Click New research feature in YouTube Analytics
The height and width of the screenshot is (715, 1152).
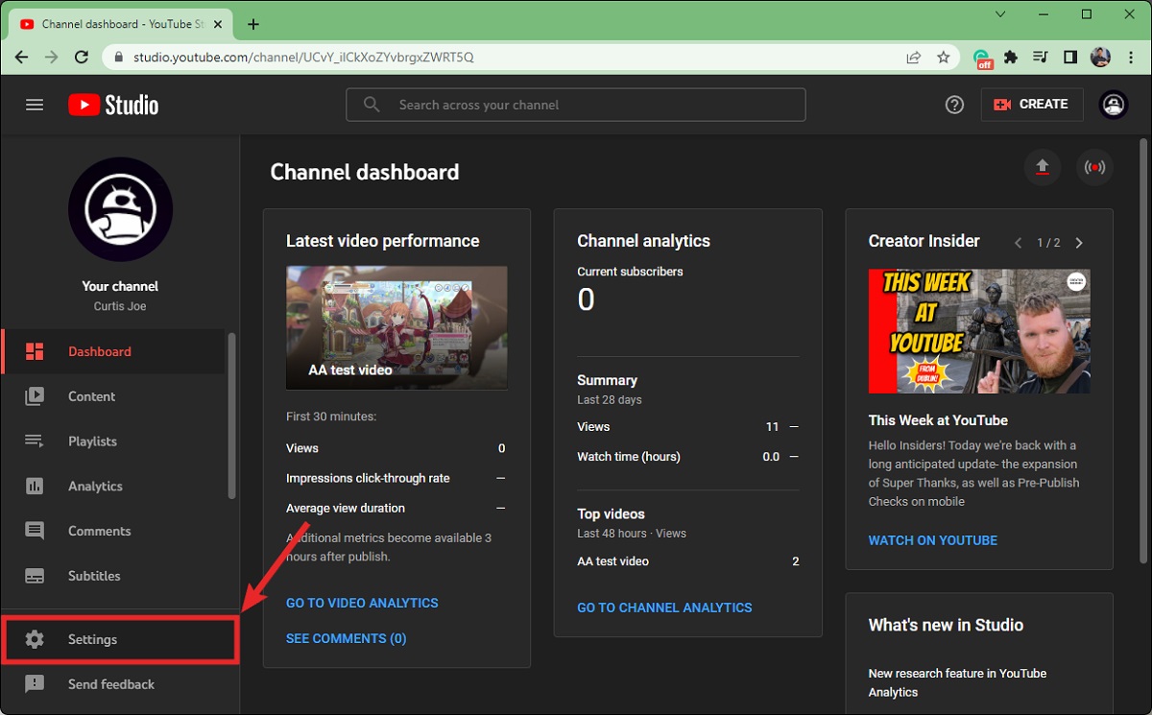[x=957, y=682]
